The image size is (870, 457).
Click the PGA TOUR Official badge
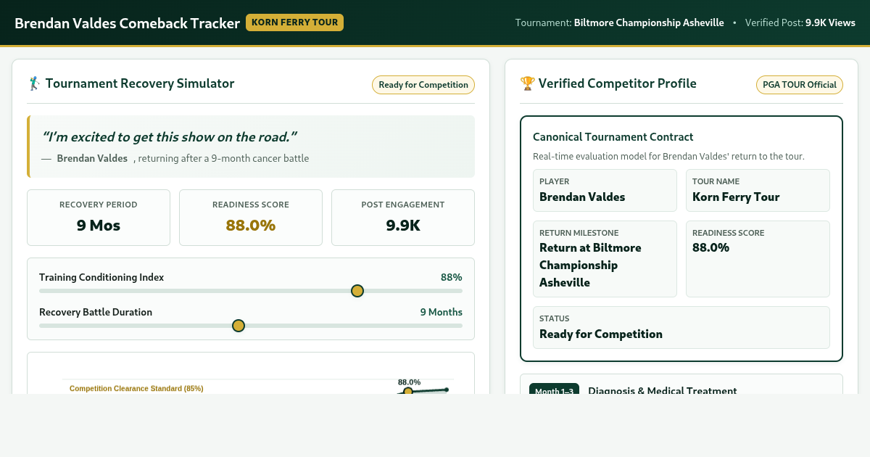click(800, 85)
